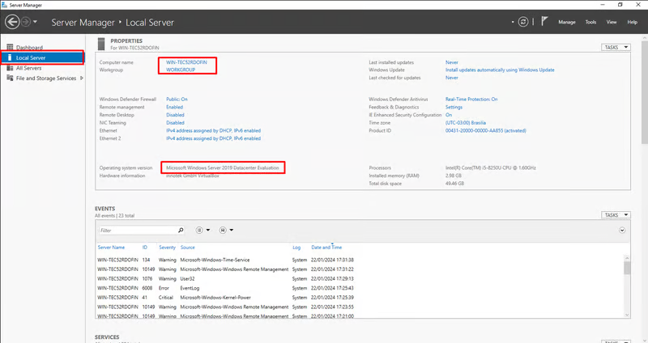Click the WORKGROUP link
The height and width of the screenshot is (343, 648).
pos(181,70)
